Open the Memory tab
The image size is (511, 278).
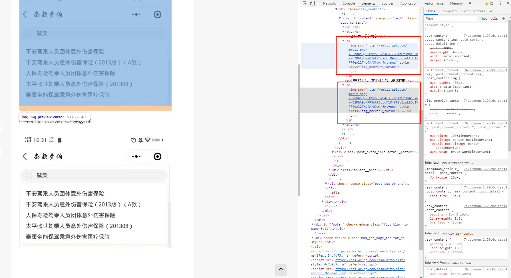point(456,3)
